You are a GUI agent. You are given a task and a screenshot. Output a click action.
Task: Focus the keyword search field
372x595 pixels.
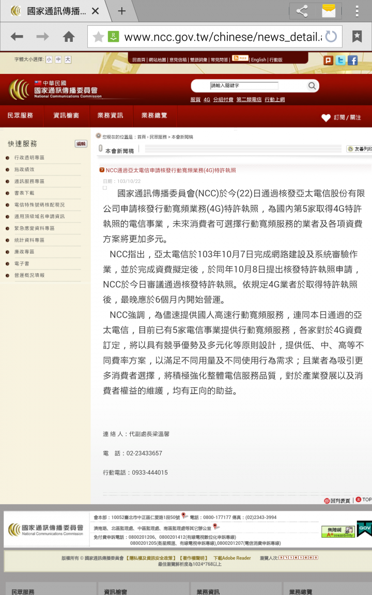[x=244, y=86]
